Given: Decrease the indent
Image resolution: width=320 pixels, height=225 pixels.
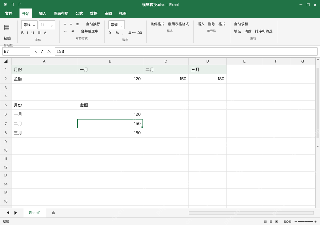Looking at the screenshot, I should [65, 31].
